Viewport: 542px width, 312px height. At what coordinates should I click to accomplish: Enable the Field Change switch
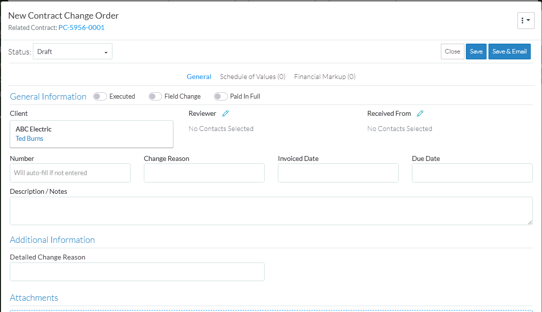155,97
